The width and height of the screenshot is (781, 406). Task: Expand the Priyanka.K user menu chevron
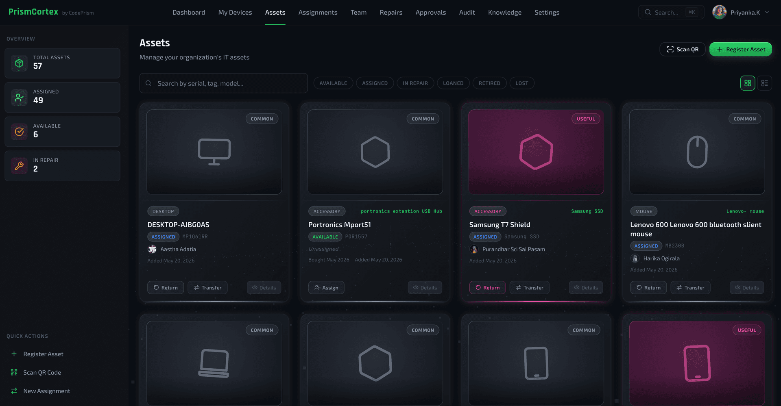point(767,12)
